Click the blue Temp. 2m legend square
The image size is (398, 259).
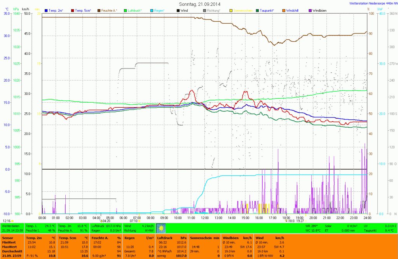pyautogui.click(x=47, y=10)
